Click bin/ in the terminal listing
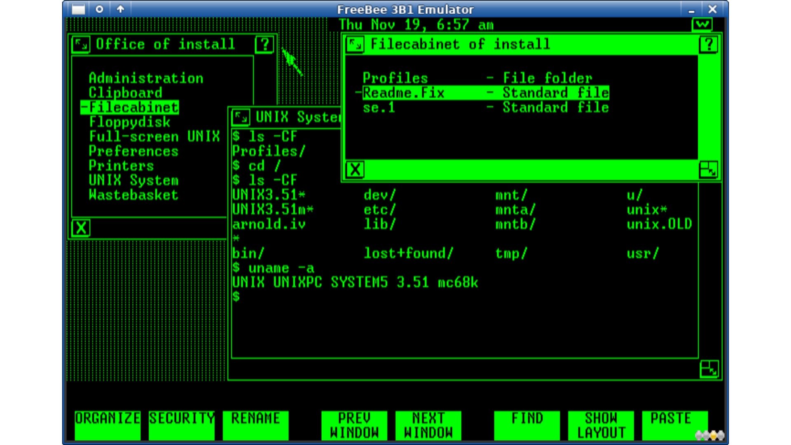This screenshot has height=445, width=791. (248, 253)
